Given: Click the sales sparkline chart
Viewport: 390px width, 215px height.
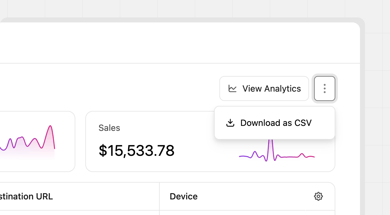Looking at the screenshot, I should 277,150.
